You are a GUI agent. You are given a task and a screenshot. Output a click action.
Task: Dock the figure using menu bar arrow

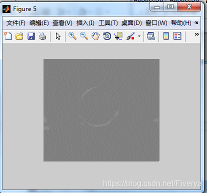coord(196,22)
